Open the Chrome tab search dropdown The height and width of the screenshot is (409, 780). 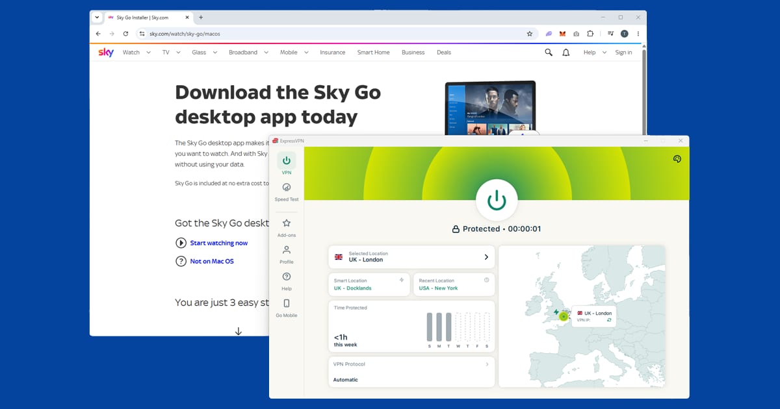tap(97, 18)
